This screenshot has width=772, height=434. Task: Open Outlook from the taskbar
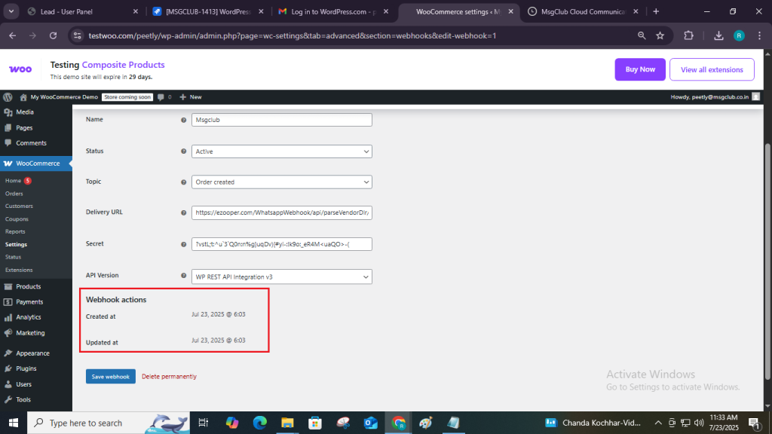coord(370,423)
